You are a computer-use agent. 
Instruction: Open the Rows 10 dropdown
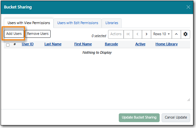(161, 34)
